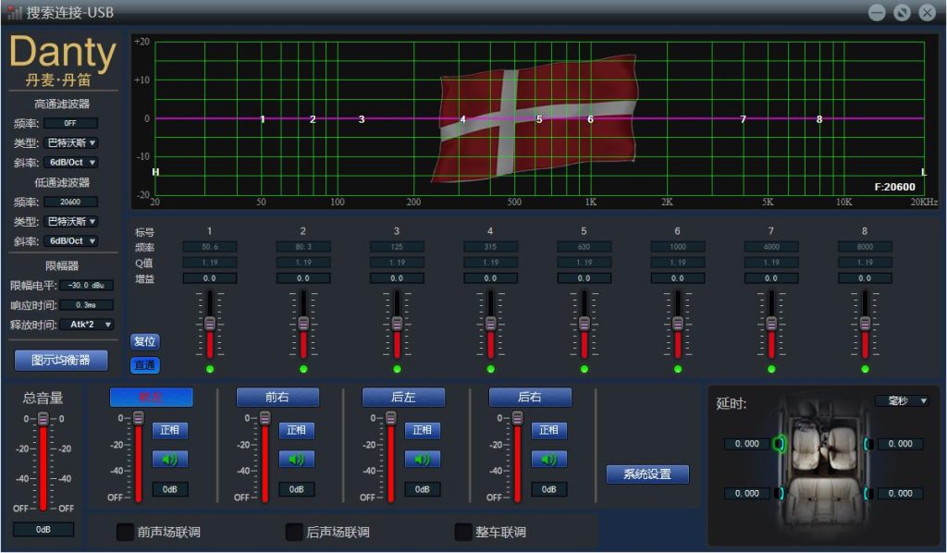Mute the 后右 channel speaker

tap(549, 460)
